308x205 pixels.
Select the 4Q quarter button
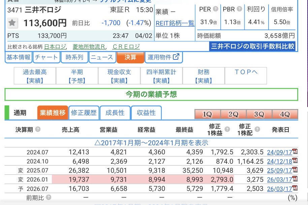click(x=285, y=114)
